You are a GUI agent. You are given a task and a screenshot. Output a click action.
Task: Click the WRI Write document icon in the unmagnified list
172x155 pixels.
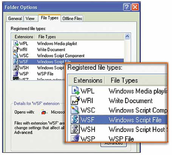[x=16, y=49]
